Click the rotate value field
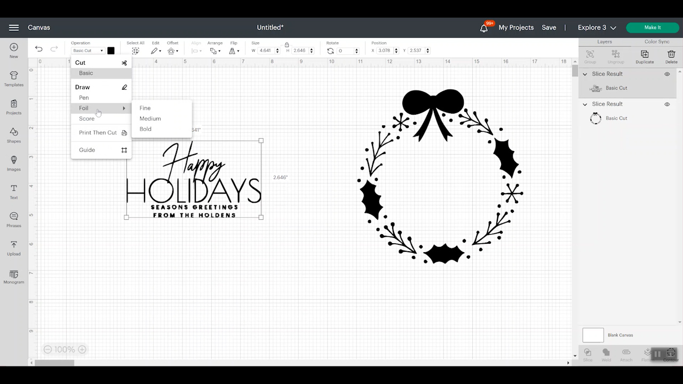This screenshot has width=683, height=384. 345,51
